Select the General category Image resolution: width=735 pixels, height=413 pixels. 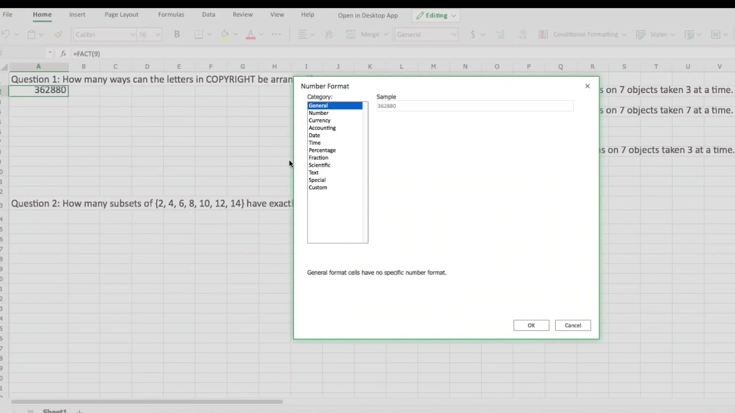335,106
